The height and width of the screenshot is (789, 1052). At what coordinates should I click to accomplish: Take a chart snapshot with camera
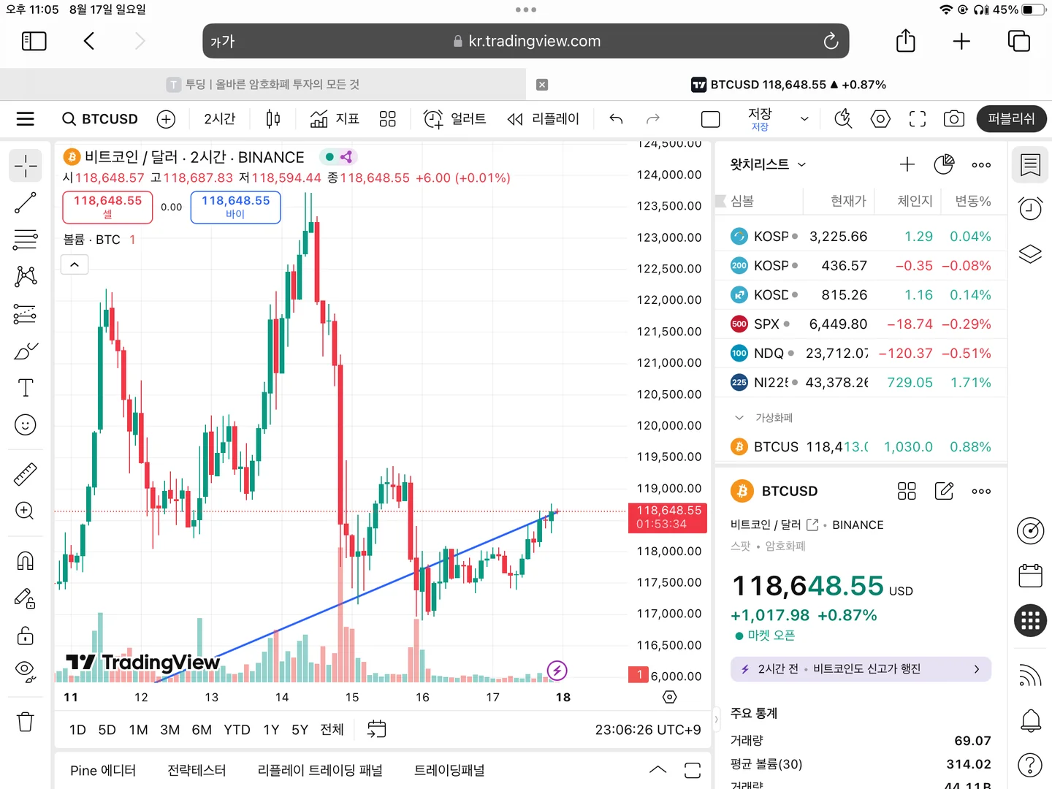[x=953, y=119]
